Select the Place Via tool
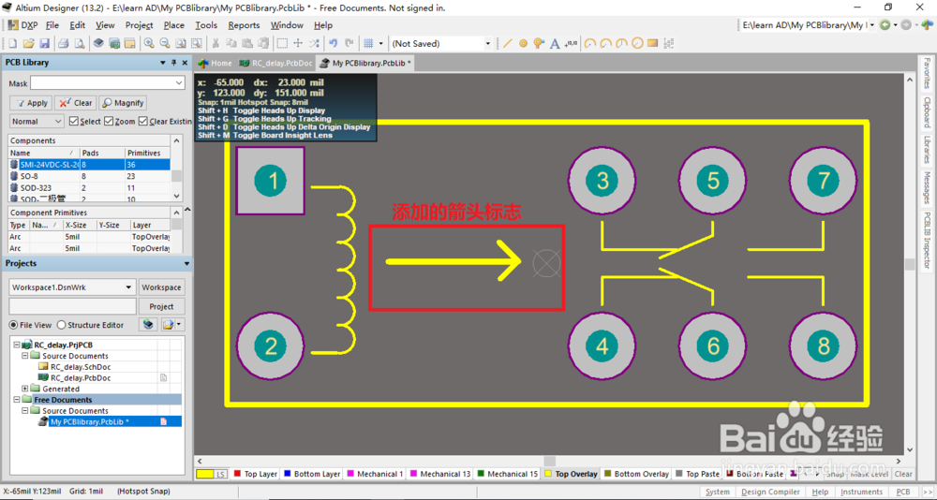 539,44
